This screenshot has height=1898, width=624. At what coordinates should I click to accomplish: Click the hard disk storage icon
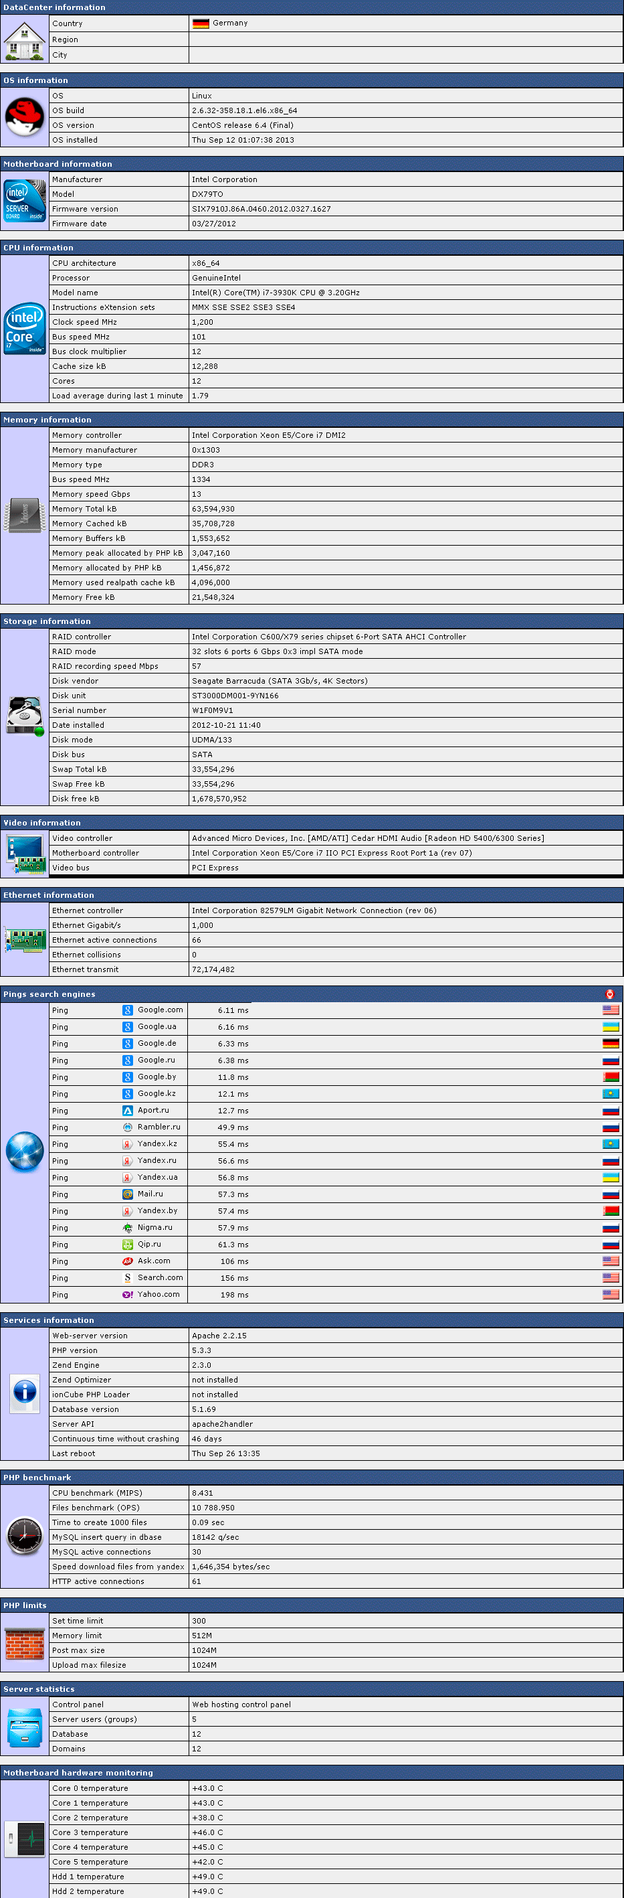(25, 716)
